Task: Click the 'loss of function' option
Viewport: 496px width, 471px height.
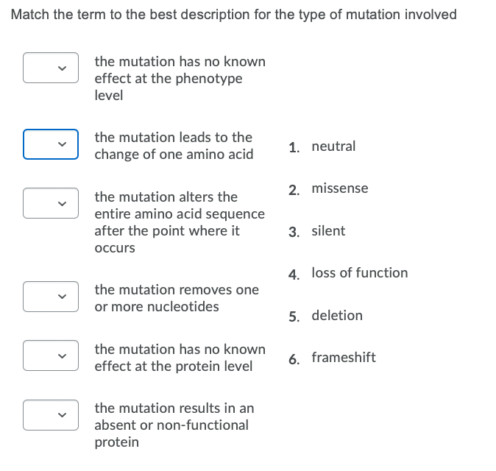Action: tap(359, 273)
